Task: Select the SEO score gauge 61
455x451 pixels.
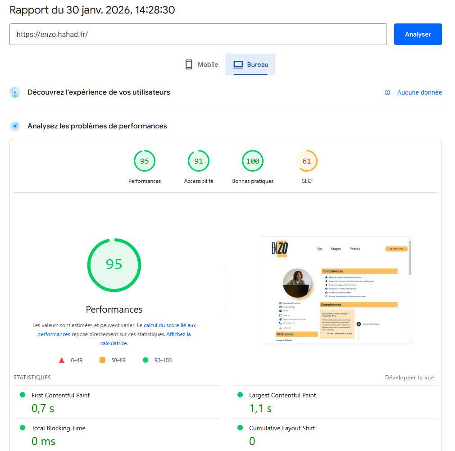Action: tap(307, 161)
